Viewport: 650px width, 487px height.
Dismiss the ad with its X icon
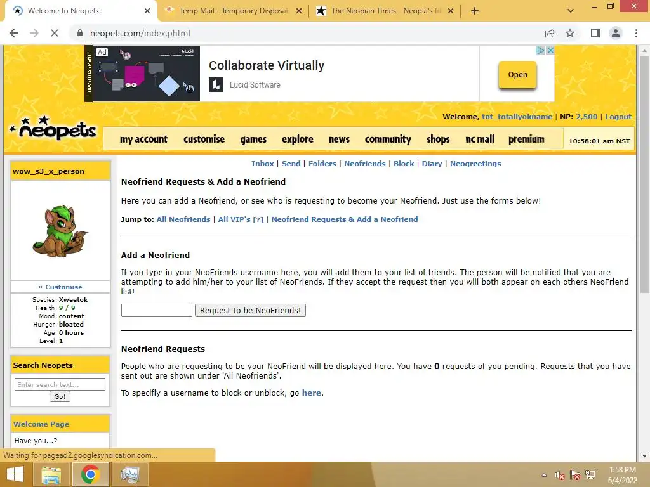[550, 50]
